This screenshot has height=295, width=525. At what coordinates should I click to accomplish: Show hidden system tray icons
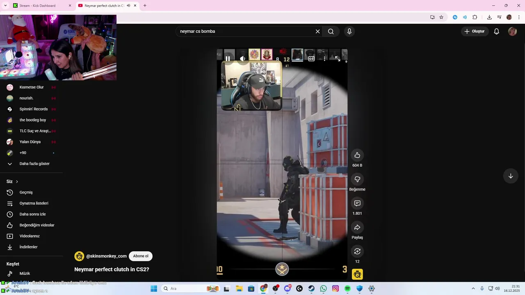point(473,288)
